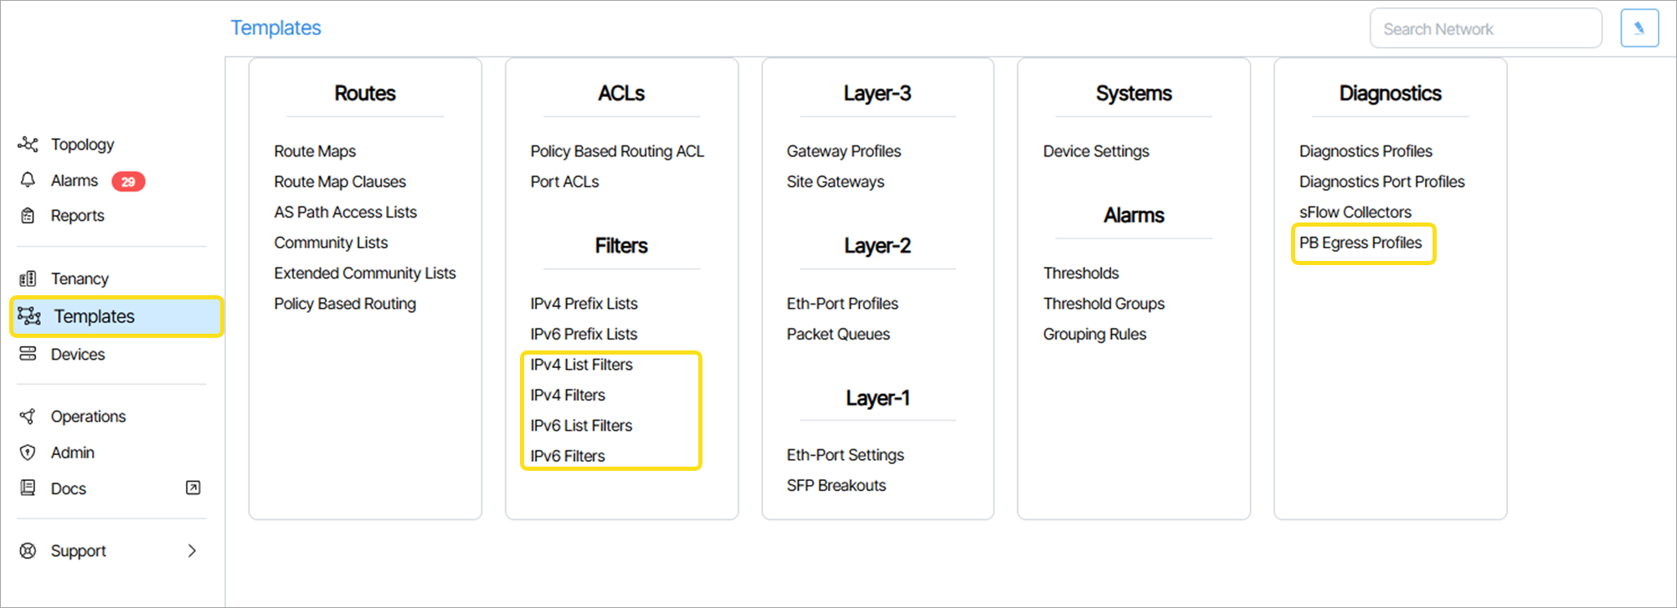
Task: Click the button next to Search Network
Action: coord(1638,28)
